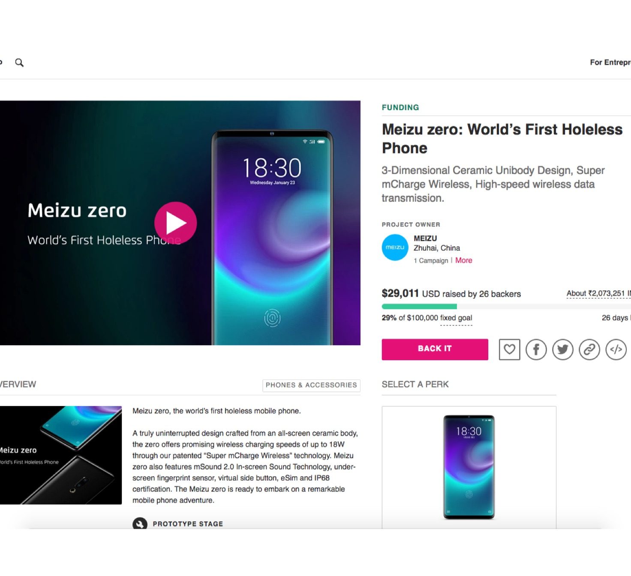Open the MEIZU owner avatar logo
This screenshot has width=631, height=576.
[395, 248]
